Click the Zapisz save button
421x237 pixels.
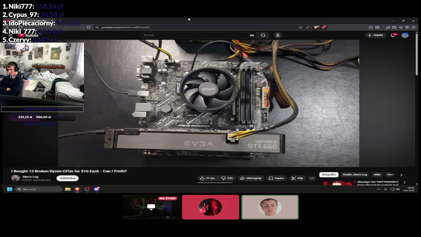(x=276, y=178)
